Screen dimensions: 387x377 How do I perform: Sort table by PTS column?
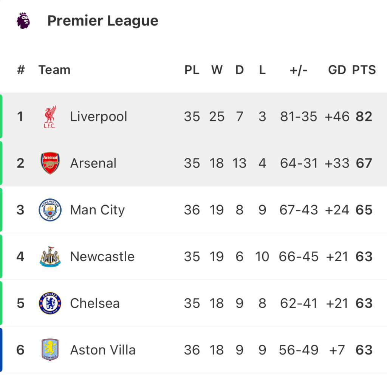pyautogui.click(x=364, y=70)
